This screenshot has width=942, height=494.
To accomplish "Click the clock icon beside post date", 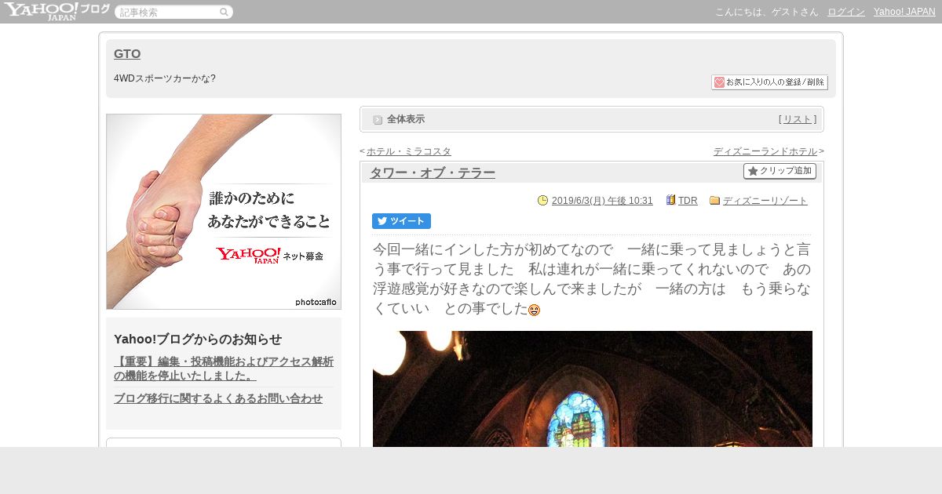I will (x=542, y=201).
